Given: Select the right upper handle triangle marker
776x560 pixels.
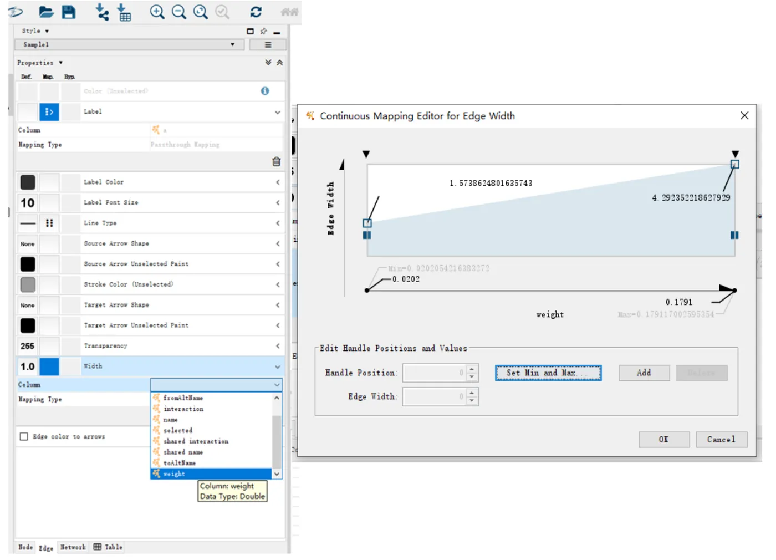Looking at the screenshot, I should [735, 154].
